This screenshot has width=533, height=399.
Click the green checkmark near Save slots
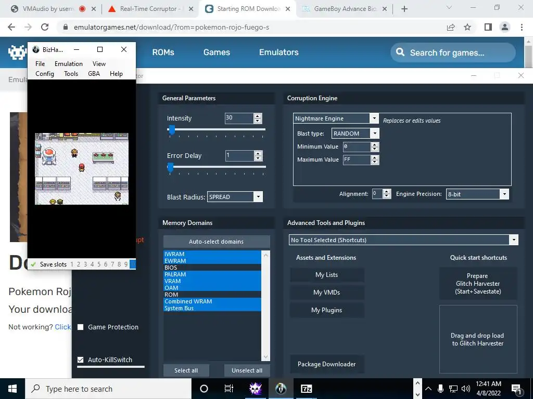tap(33, 264)
